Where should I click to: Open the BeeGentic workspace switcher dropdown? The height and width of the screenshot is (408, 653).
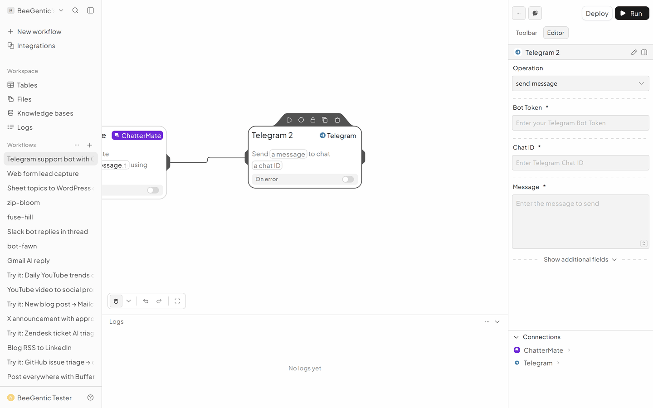[x=36, y=10]
